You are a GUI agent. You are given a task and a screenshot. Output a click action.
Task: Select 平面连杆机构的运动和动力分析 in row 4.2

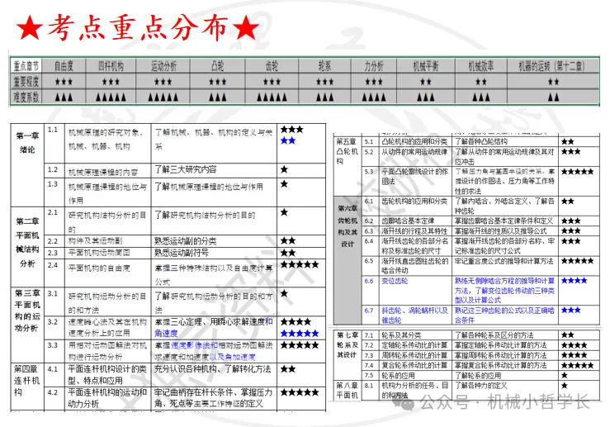[x=107, y=398]
